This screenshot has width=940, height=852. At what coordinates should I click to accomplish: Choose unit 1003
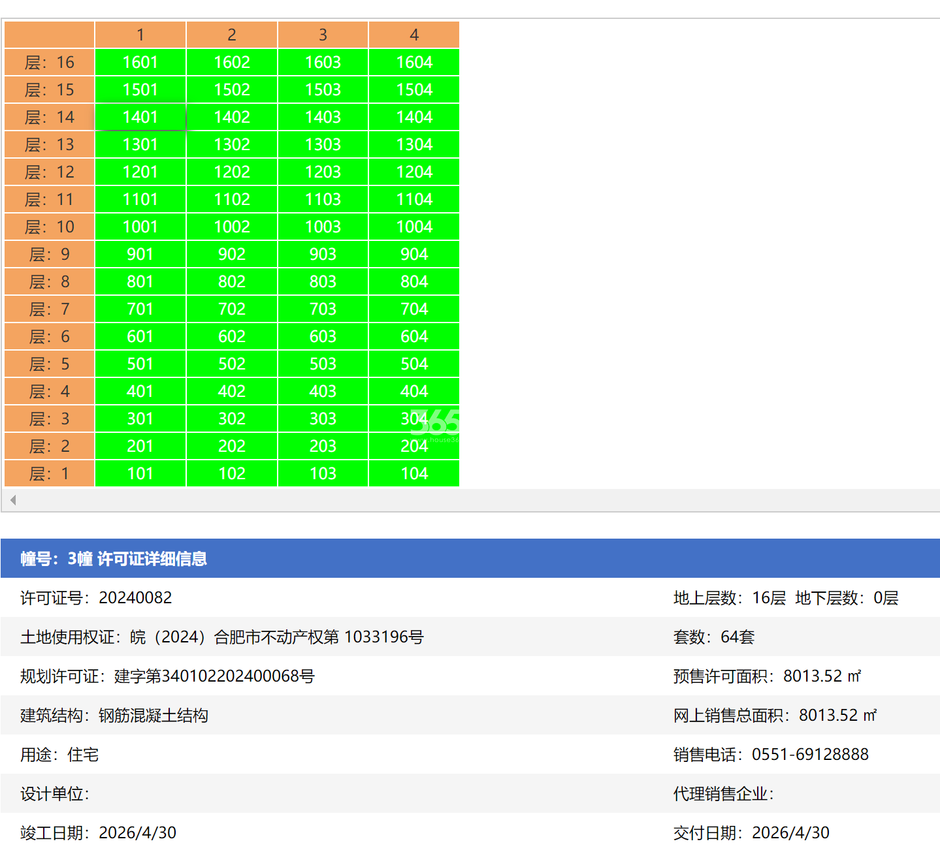(323, 227)
